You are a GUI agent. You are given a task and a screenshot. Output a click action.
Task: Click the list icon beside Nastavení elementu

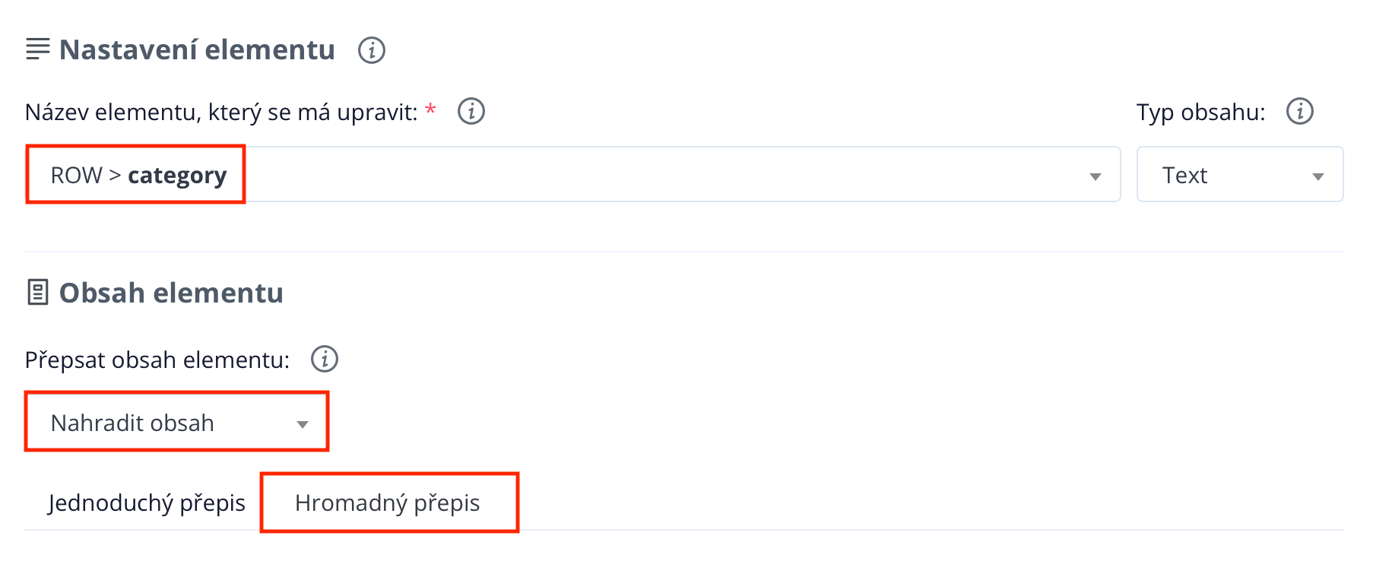tap(37, 49)
